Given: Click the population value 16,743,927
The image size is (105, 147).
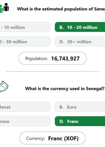Looking at the screenshot, I should point(65,59).
